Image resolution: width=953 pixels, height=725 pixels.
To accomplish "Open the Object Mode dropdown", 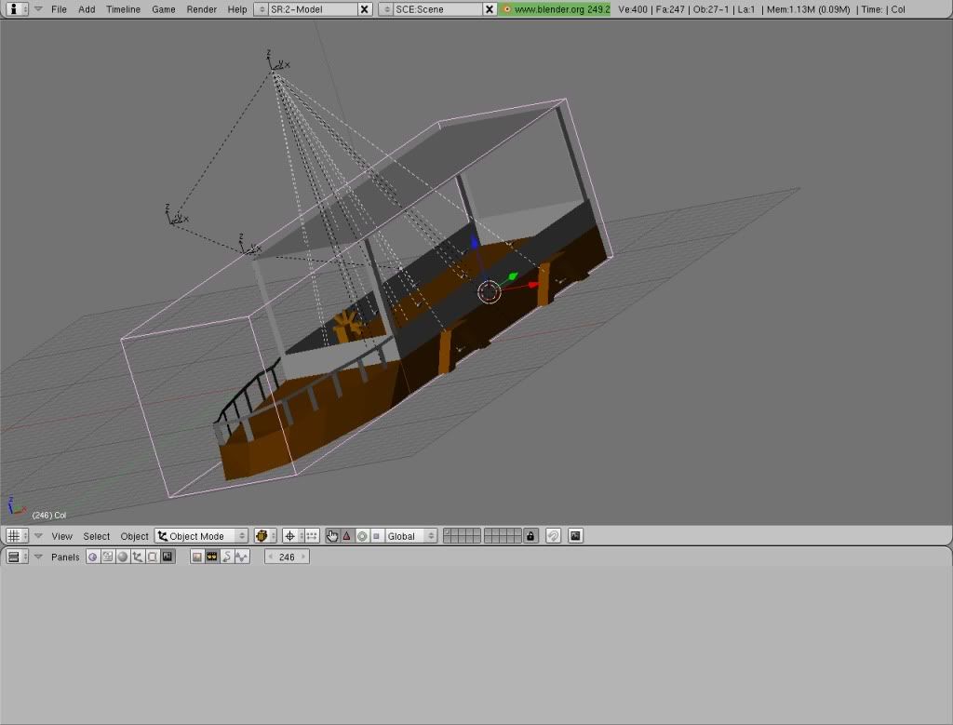I will coord(201,536).
